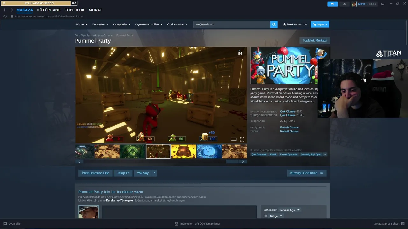Click Kuyruğu Görüntüle button
Screen dimensions: 408x229
(307, 173)
